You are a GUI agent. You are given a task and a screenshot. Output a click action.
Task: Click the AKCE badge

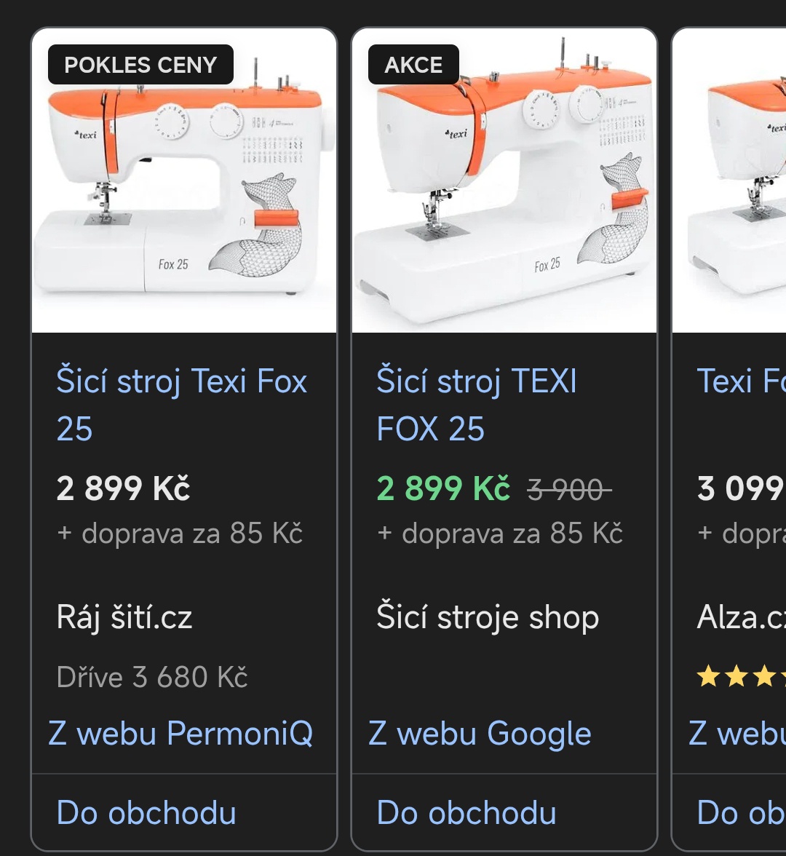point(413,64)
